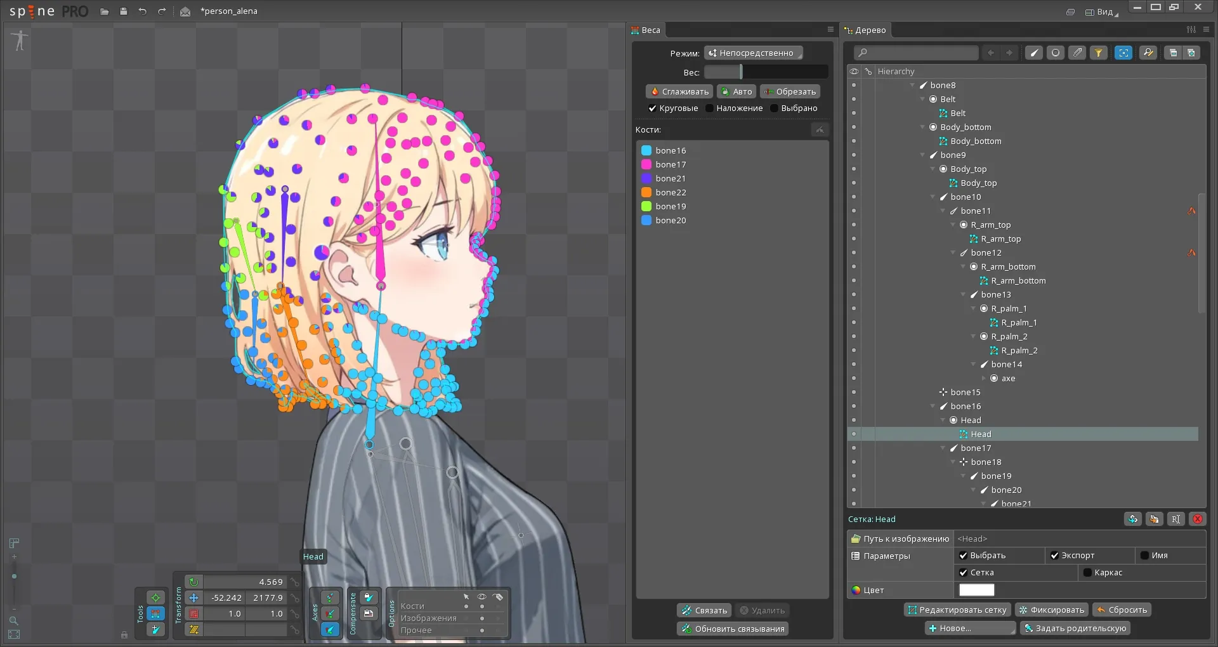Viewport: 1218px width, 647px height.
Task: Open the Веса panel menu icon
Action: pyautogui.click(x=830, y=29)
